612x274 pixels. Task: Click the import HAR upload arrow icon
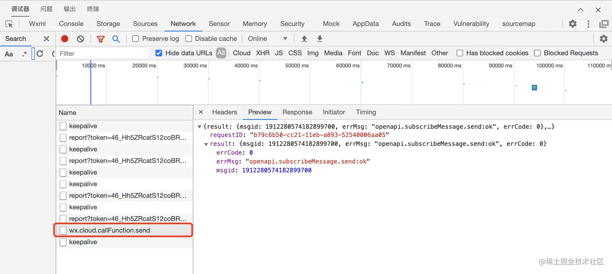tap(304, 39)
